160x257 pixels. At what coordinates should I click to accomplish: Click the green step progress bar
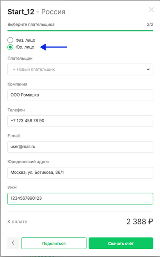(x=80, y=31)
